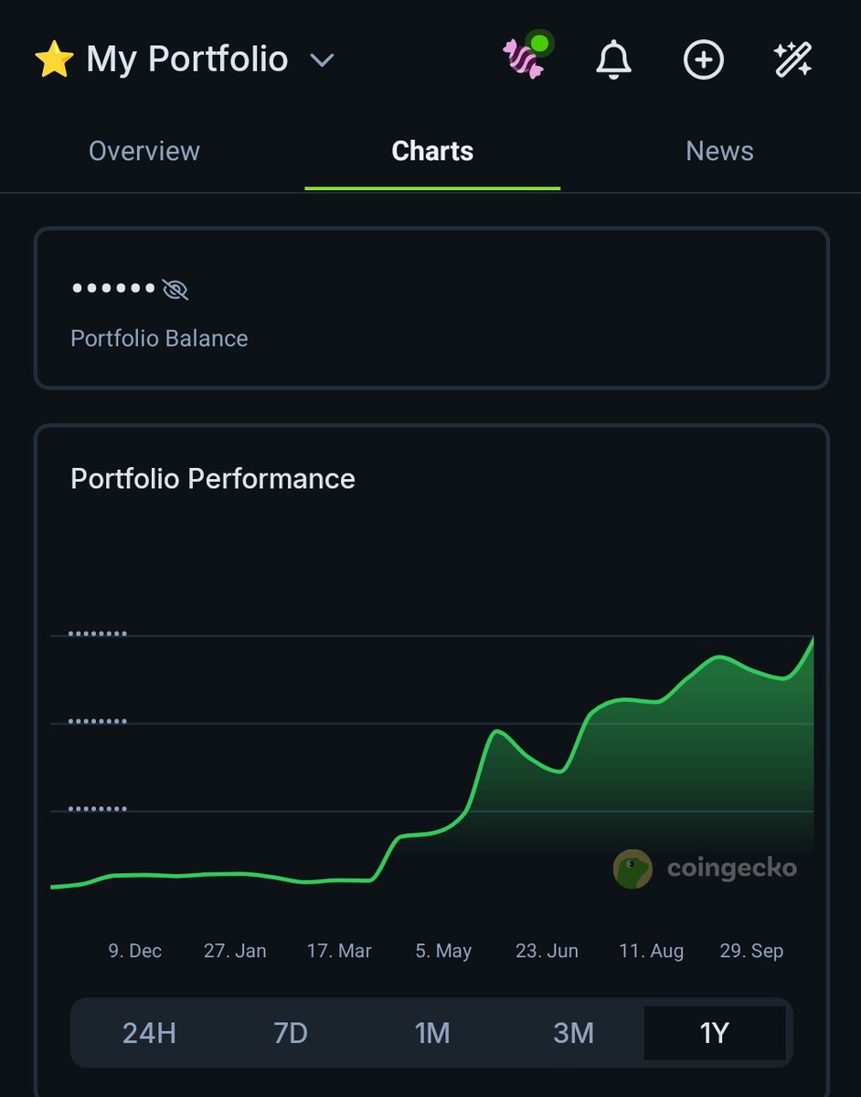Select the 1Y time range option
The image size is (861, 1097).
716,1032
